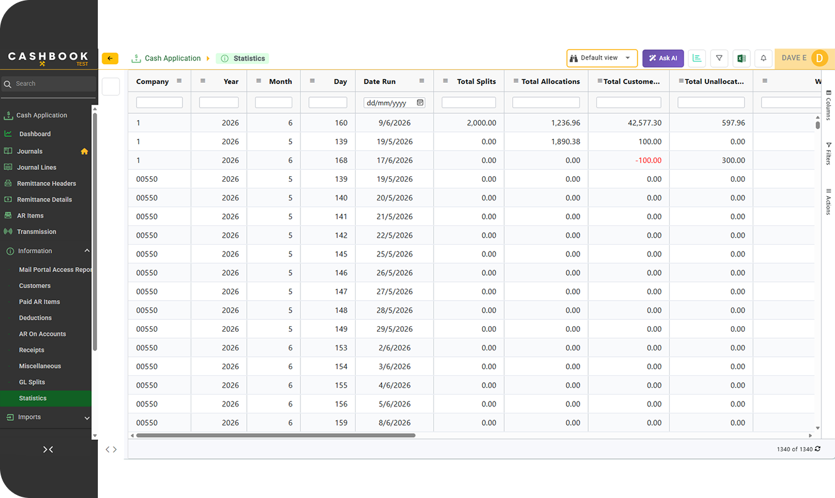Go to AR Items in sidebar

30,216
